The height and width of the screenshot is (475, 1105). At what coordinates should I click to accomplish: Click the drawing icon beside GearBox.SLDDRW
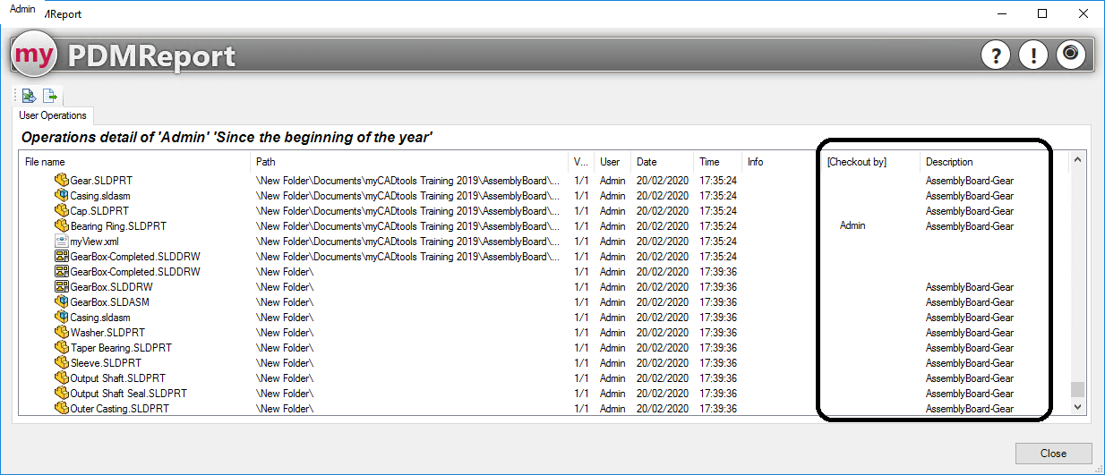[x=62, y=287]
